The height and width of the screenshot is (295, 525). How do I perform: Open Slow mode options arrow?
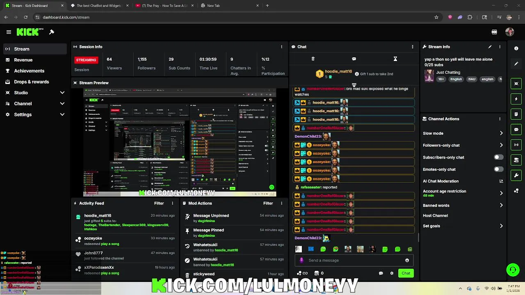tap(501, 133)
